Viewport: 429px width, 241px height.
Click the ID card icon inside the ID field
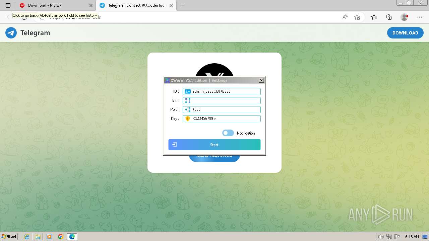click(188, 91)
